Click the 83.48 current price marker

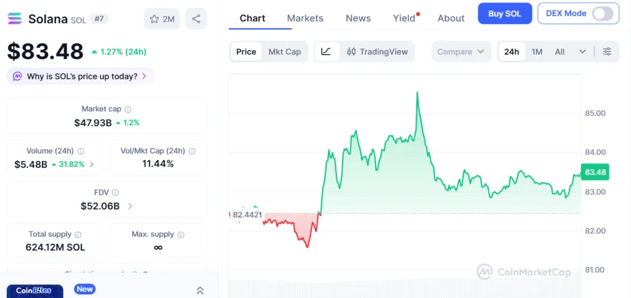pos(595,173)
